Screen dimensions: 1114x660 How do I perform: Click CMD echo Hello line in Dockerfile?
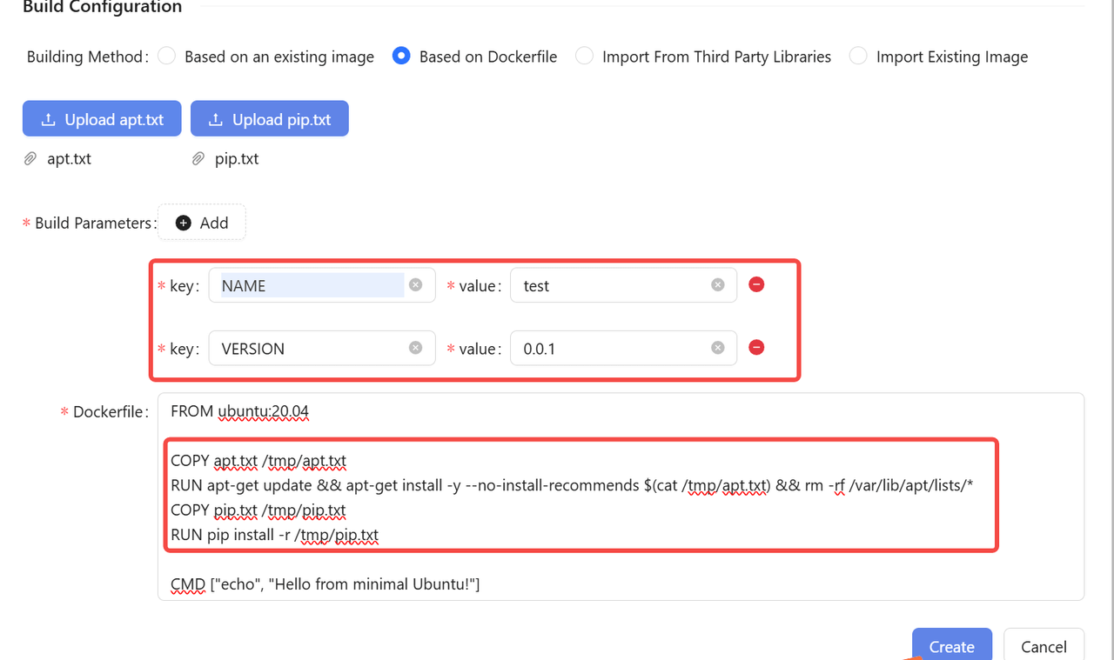tap(325, 584)
